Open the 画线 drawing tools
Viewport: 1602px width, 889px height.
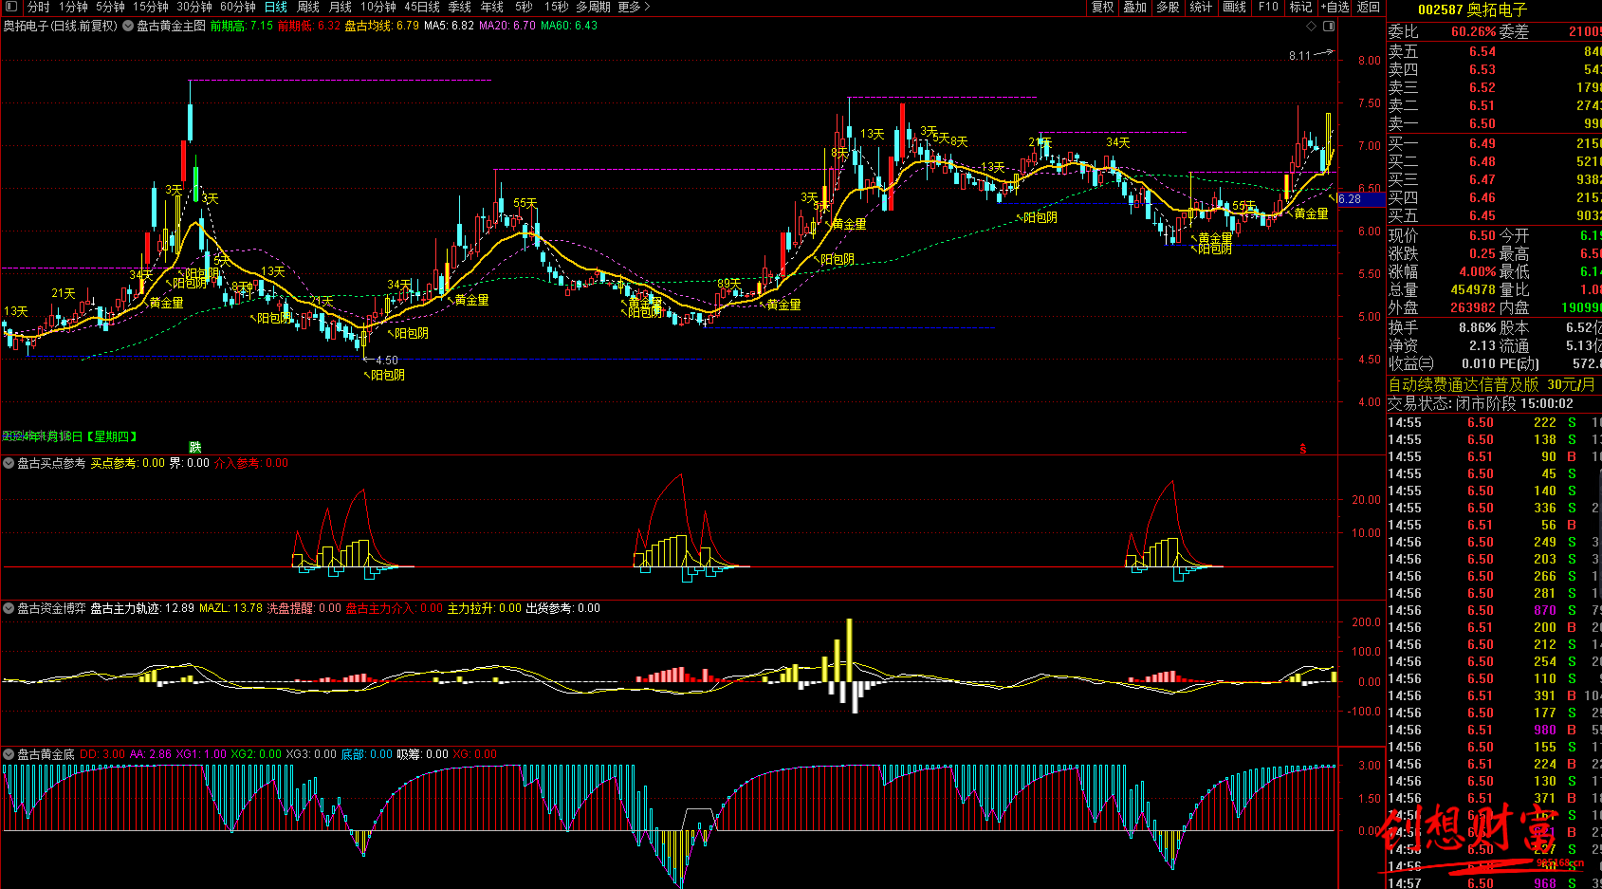click(x=1234, y=7)
